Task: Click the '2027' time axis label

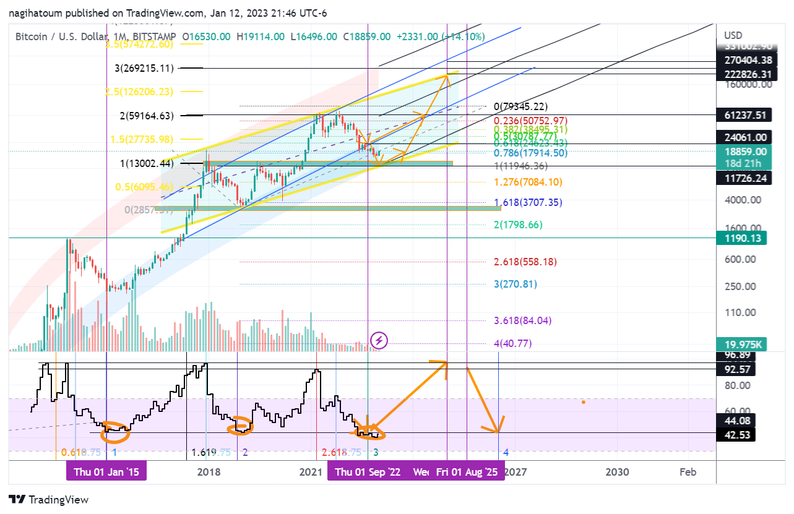Action: tap(515, 472)
